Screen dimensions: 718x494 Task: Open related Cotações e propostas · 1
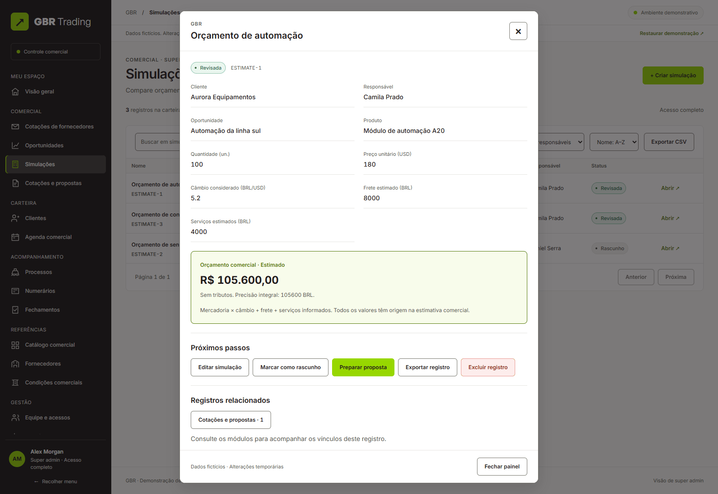pyautogui.click(x=231, y=420)
